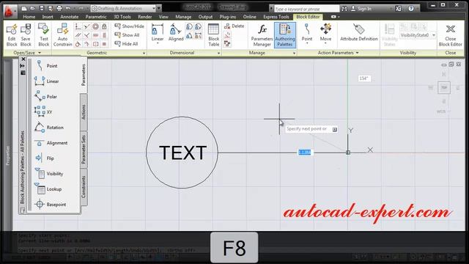The height and width of the screenshot is (264, 469).
Task: Select the Concentric constraint icon
Action: click(x=95, y=26)
